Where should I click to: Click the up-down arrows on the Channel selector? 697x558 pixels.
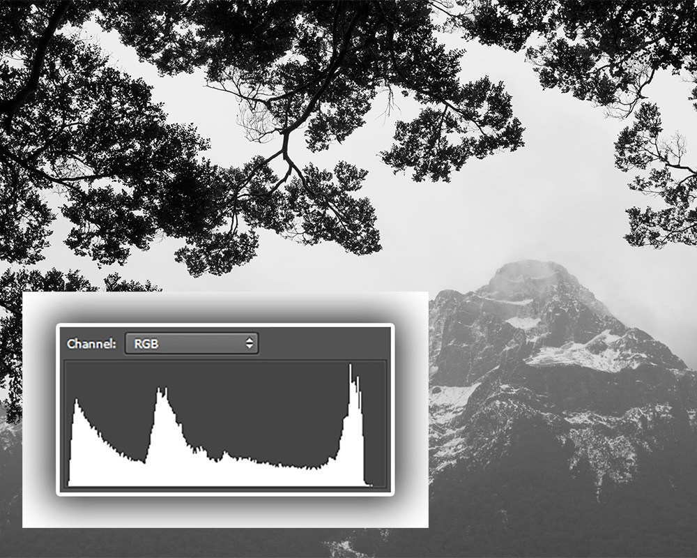(248, 344)
